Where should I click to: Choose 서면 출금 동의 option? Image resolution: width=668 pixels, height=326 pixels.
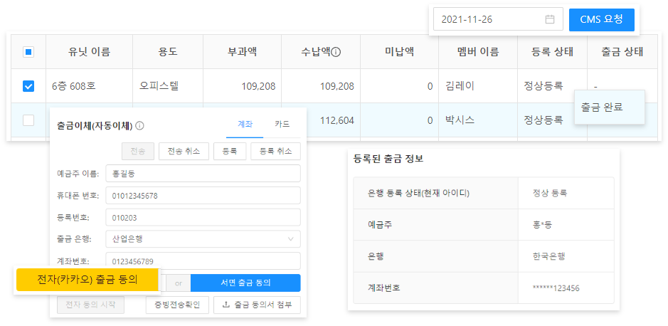245,283
